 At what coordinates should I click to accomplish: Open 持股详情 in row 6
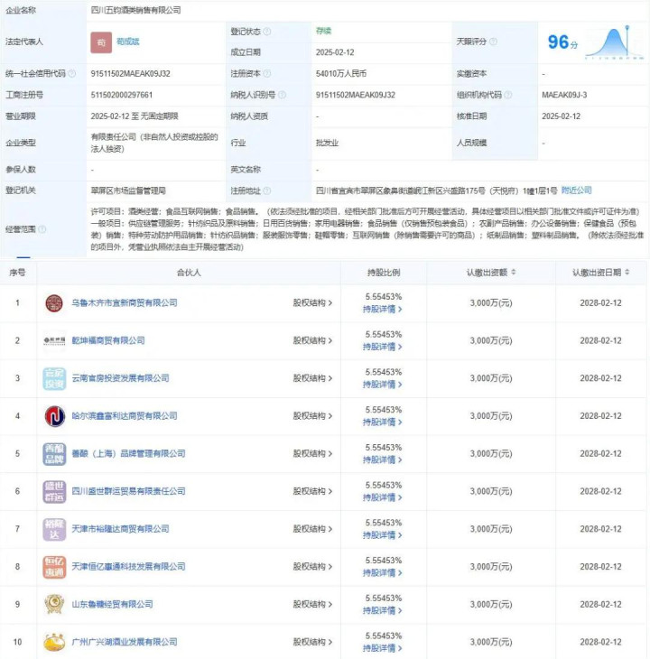(383, 497)
